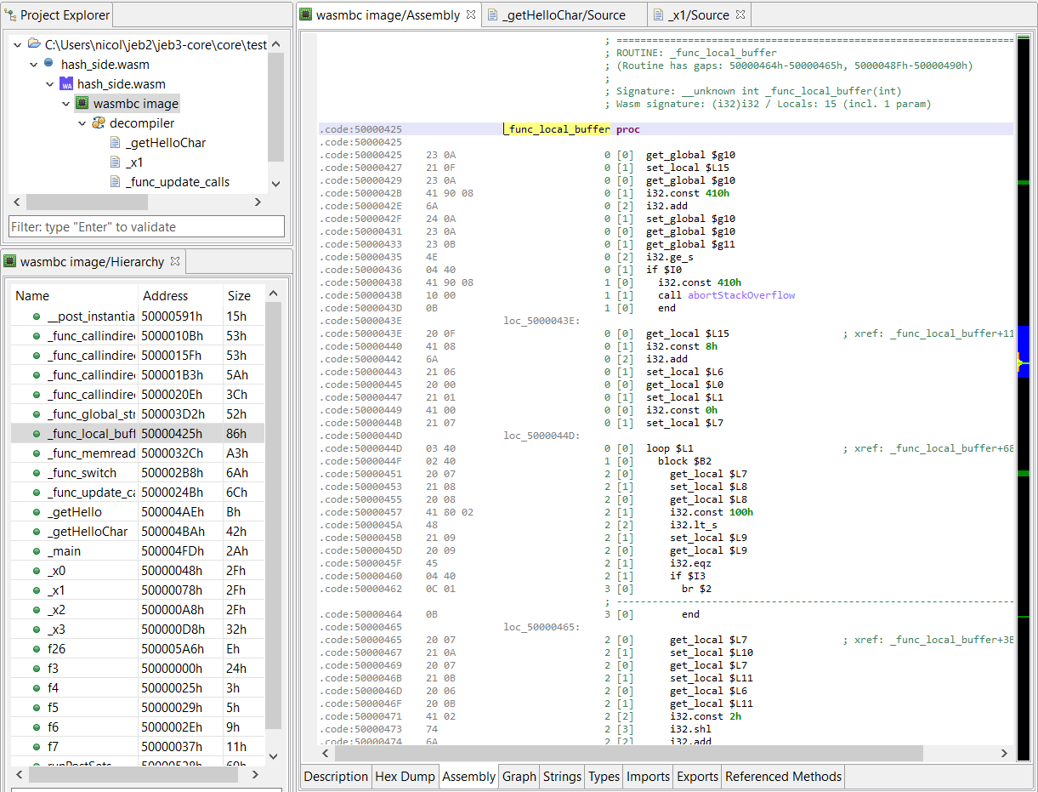Select _func_memread row in Hierarchy
The width and height of the screenshot is (1038, 792).
(x=138, y=453)
